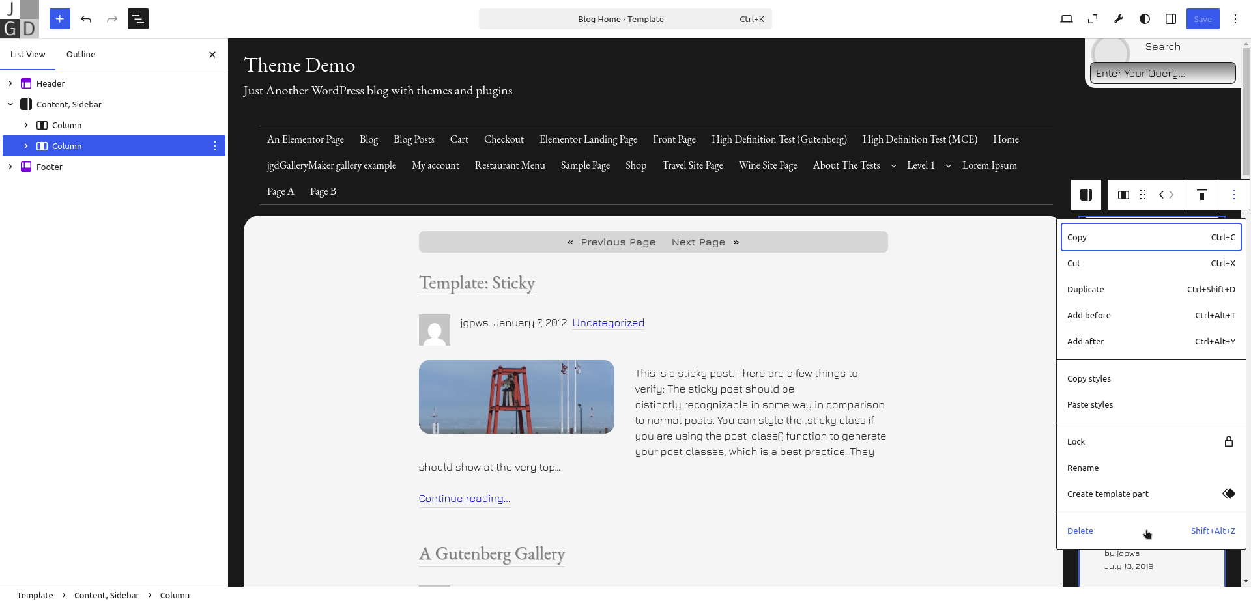This screenshot has height=601, width=1251.
Task: Click the Save button
Action: point(1202,19)
